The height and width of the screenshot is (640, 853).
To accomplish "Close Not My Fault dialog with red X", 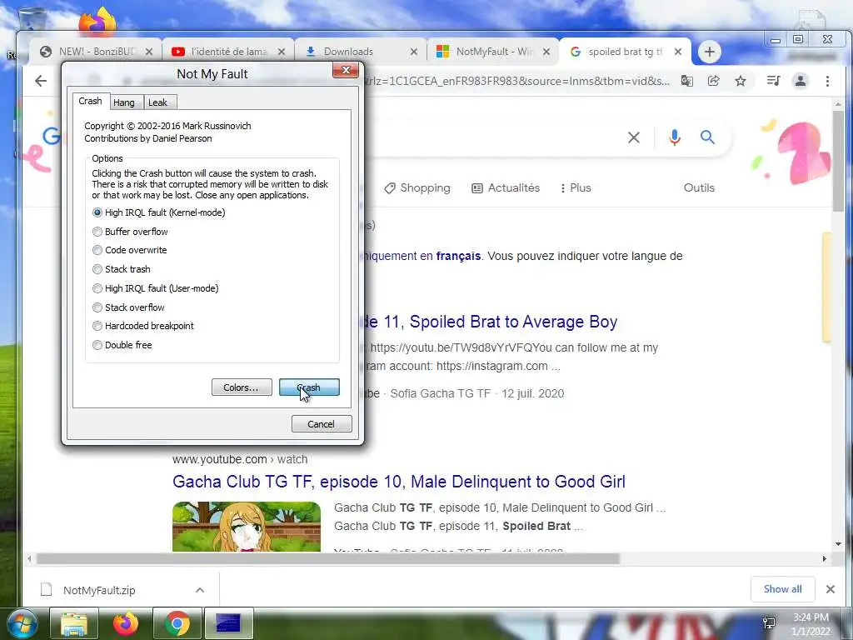I will point(346,70).
